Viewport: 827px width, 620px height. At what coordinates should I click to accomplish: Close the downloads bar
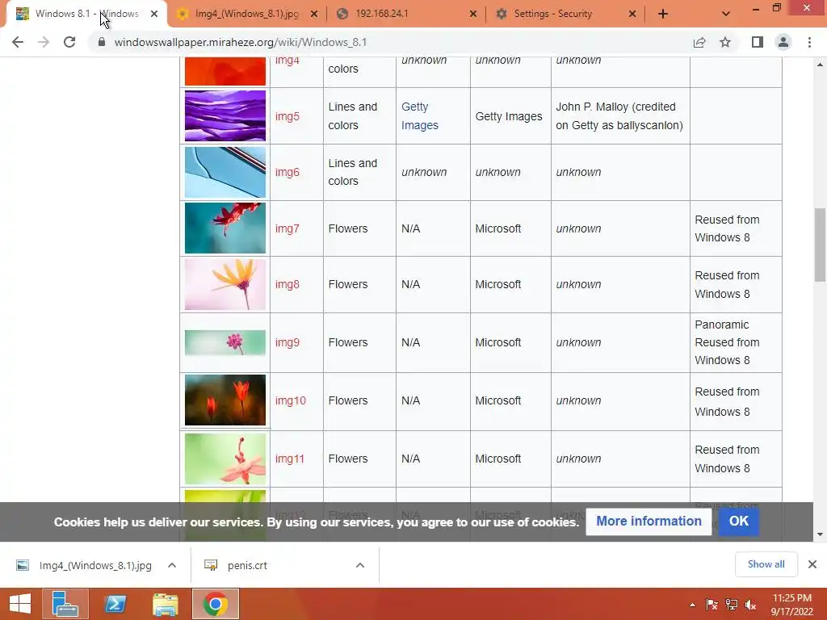812,564
